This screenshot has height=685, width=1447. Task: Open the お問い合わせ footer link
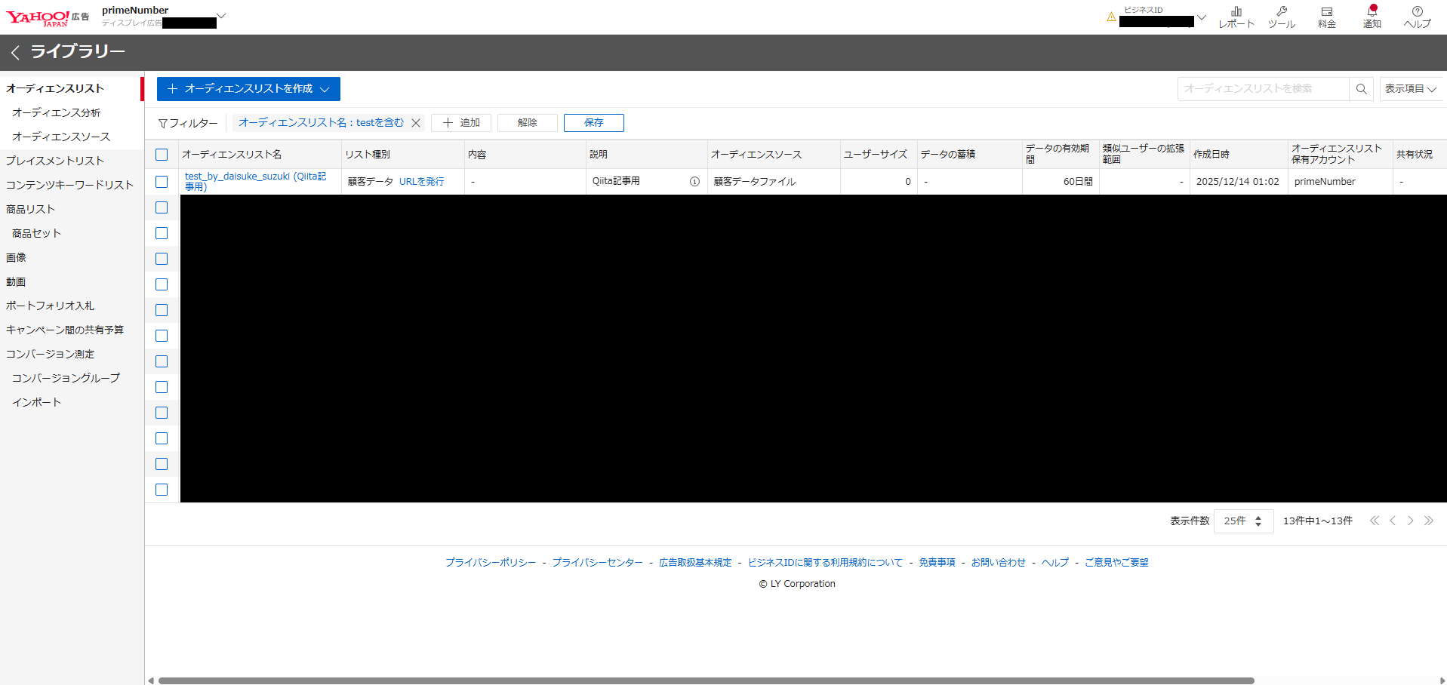coord(999,563)
